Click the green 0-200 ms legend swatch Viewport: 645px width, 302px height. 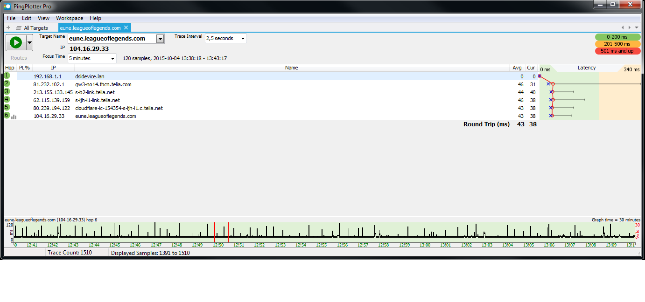(617, 37)
